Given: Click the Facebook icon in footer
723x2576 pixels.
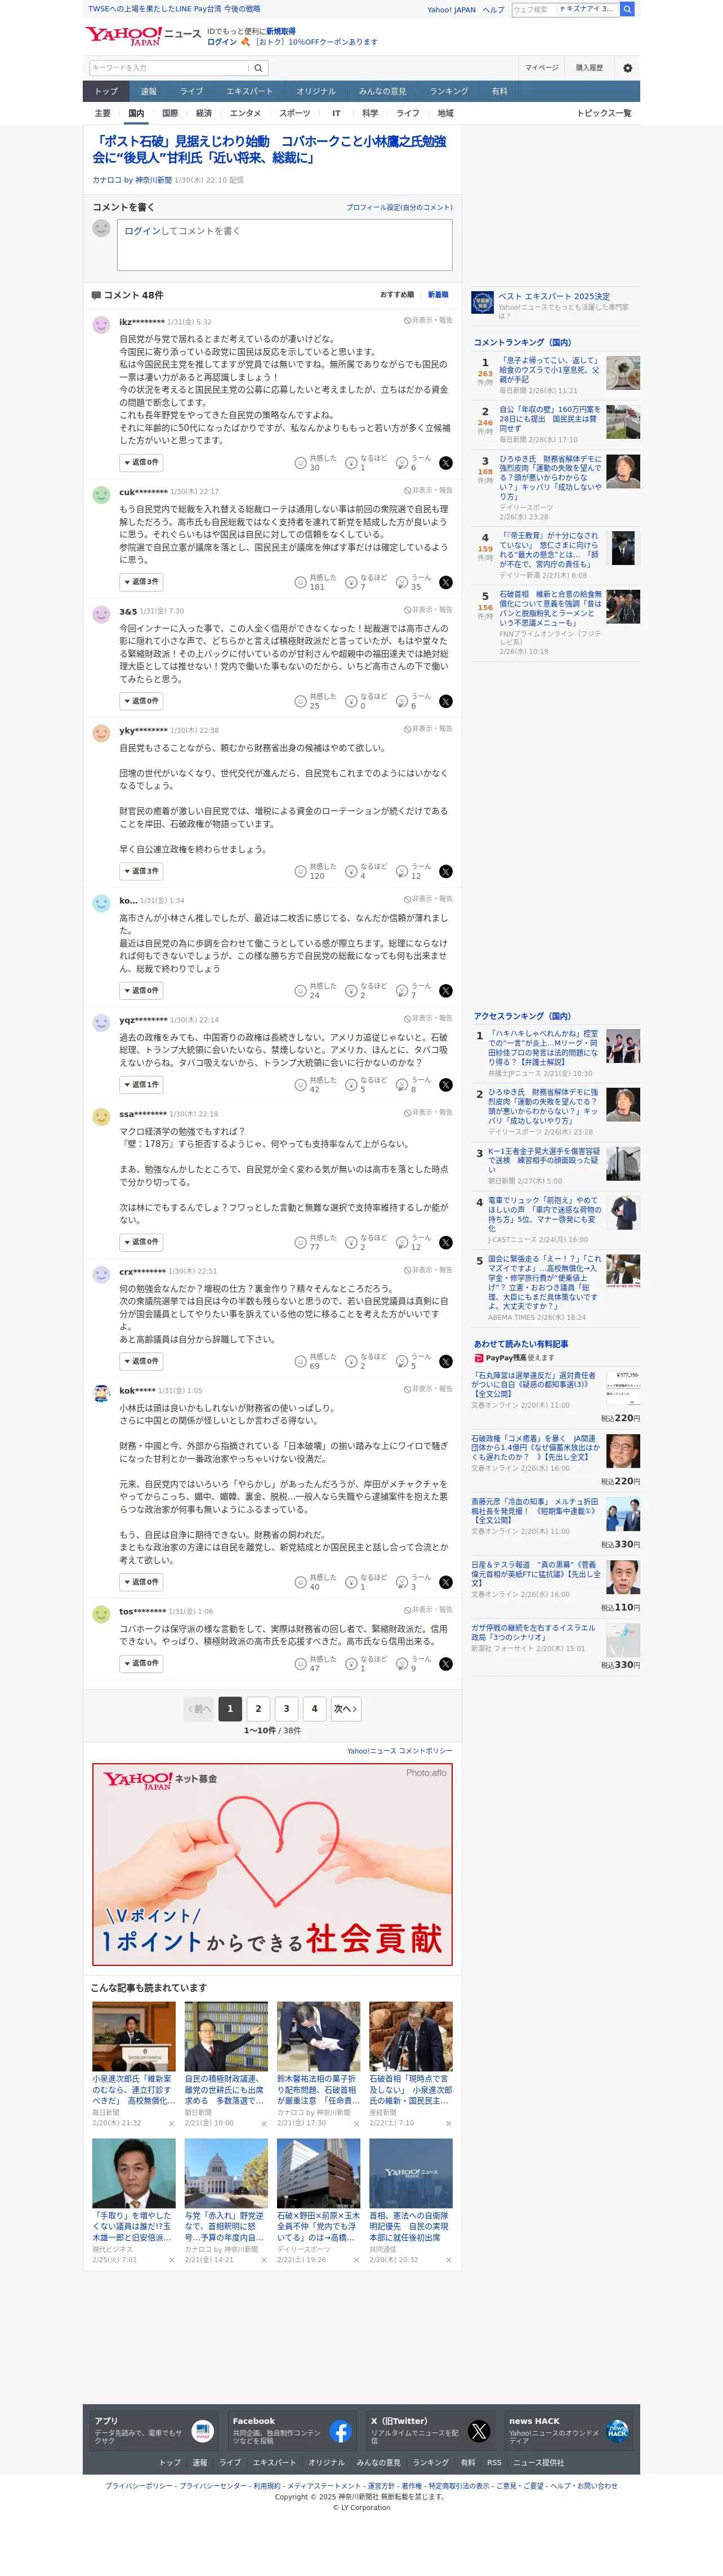Looking at the screenshot, I should coord(340,2430).
